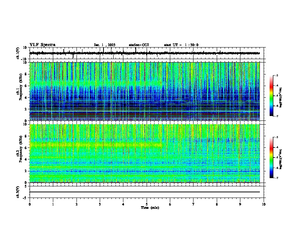Viewport: 297px width, 229px height.
Task: Click the "-7" tick on ch.1 colorbar
Action: pos(277,116)
